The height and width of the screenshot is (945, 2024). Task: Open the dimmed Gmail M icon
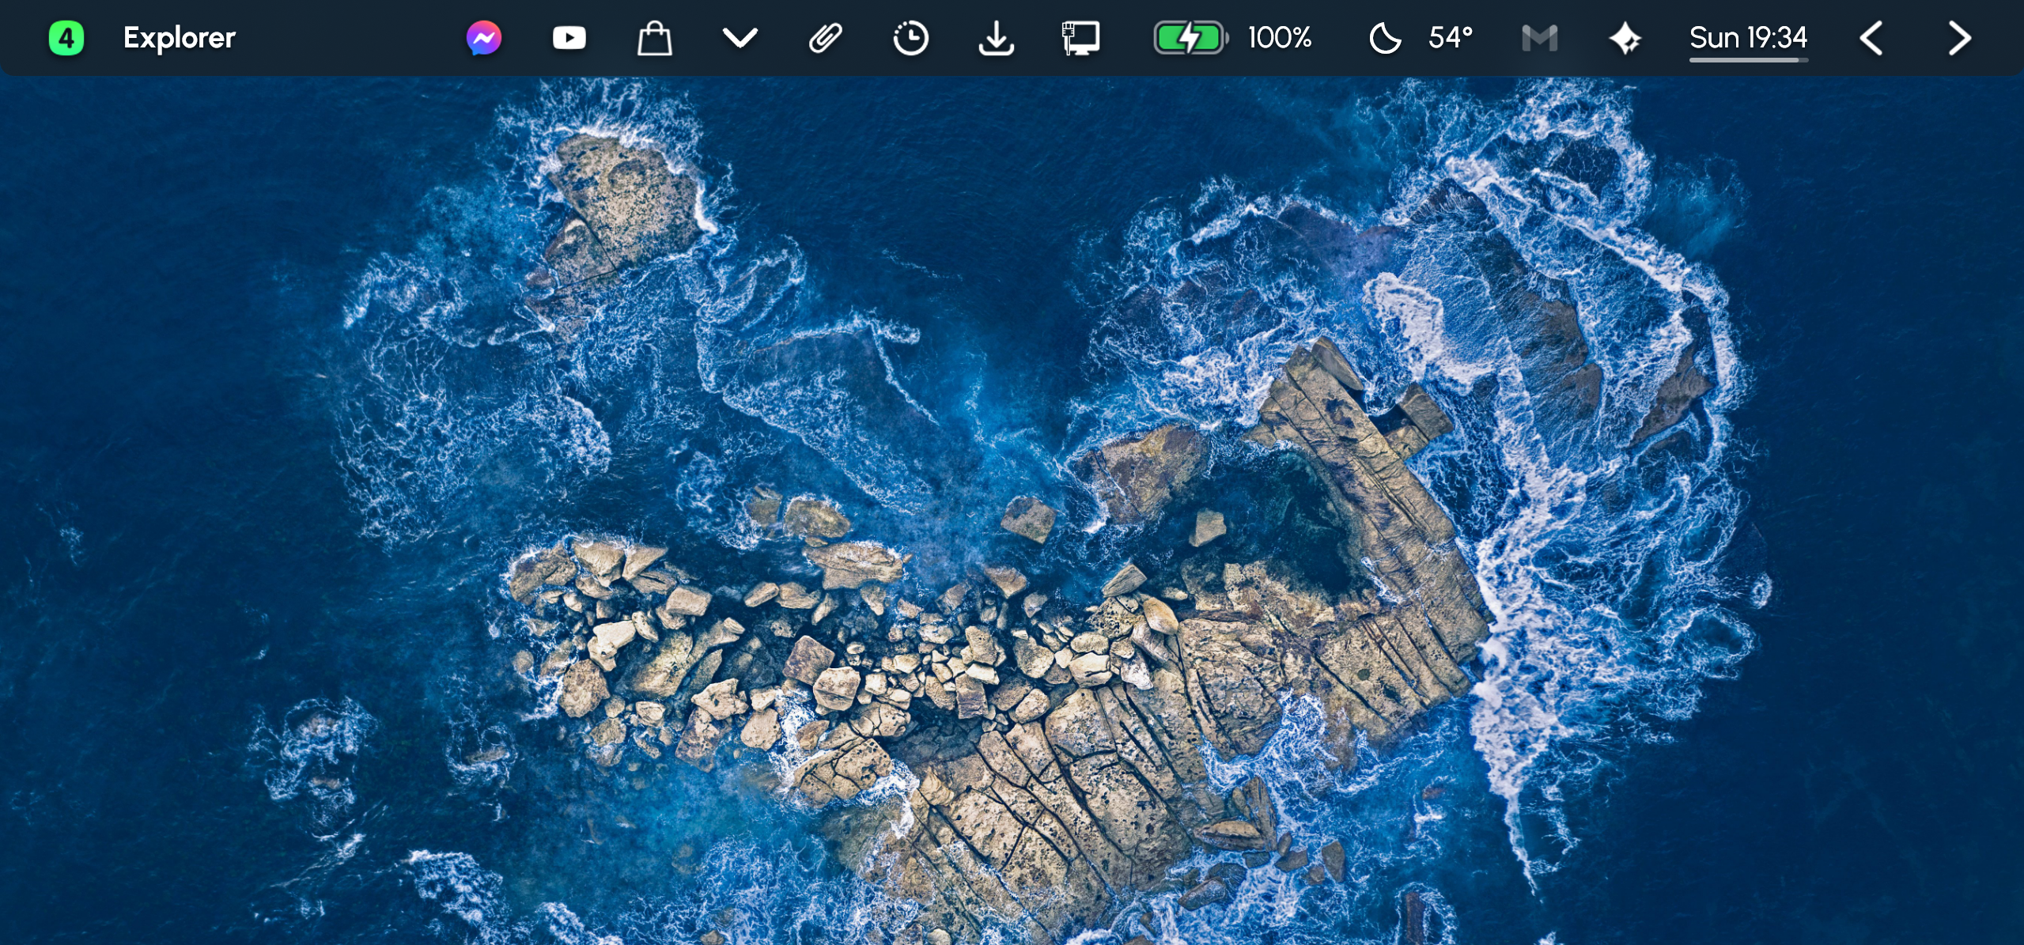[1540, 38]
